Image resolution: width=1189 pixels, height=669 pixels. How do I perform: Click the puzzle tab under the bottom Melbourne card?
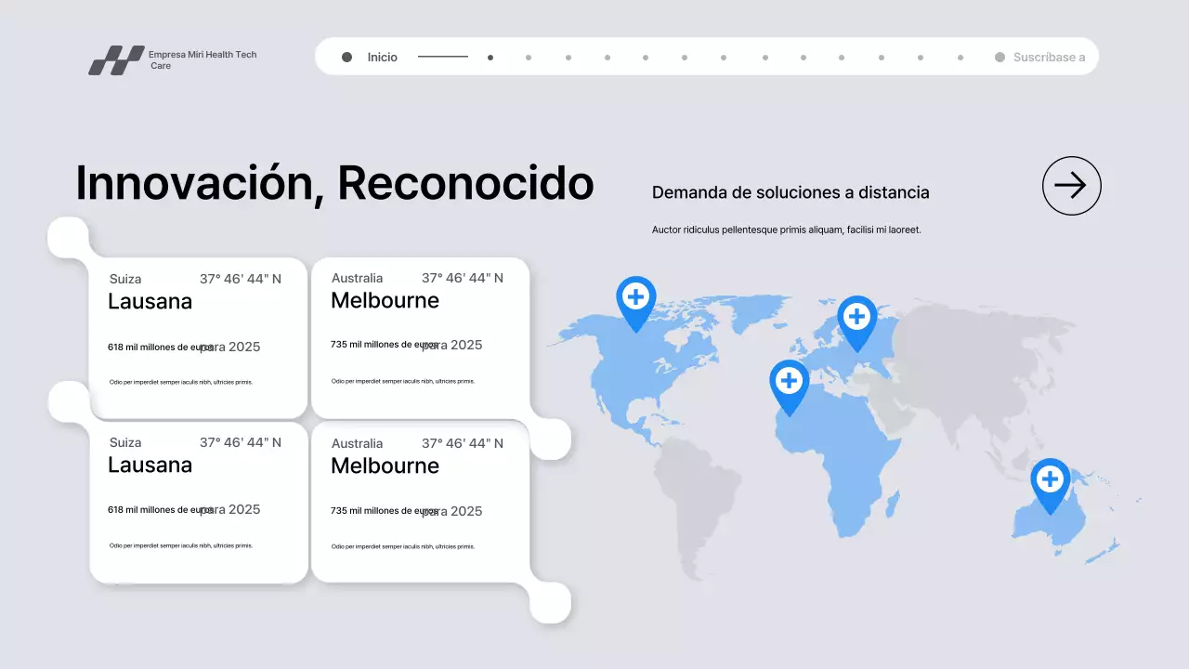coord(551,602)
